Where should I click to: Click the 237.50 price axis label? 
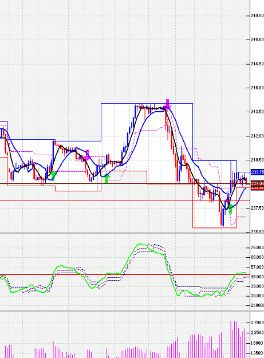pos(257,208)
